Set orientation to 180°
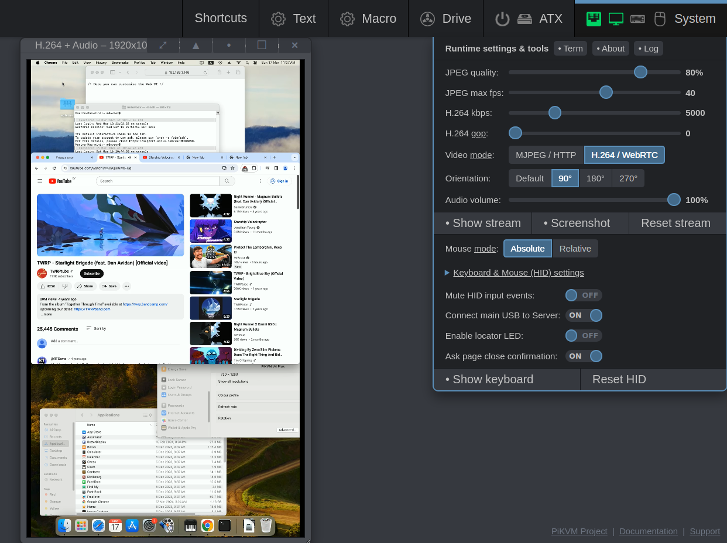 click(x=595, y=178)
